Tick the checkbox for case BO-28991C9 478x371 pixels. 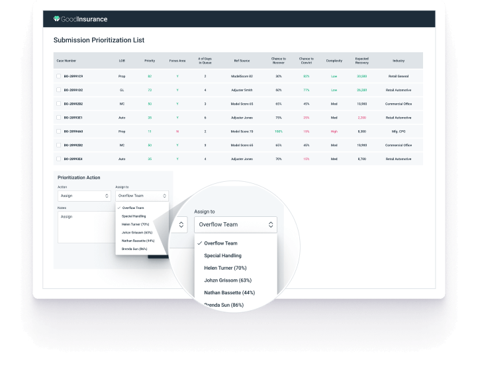tap(58, 76)
